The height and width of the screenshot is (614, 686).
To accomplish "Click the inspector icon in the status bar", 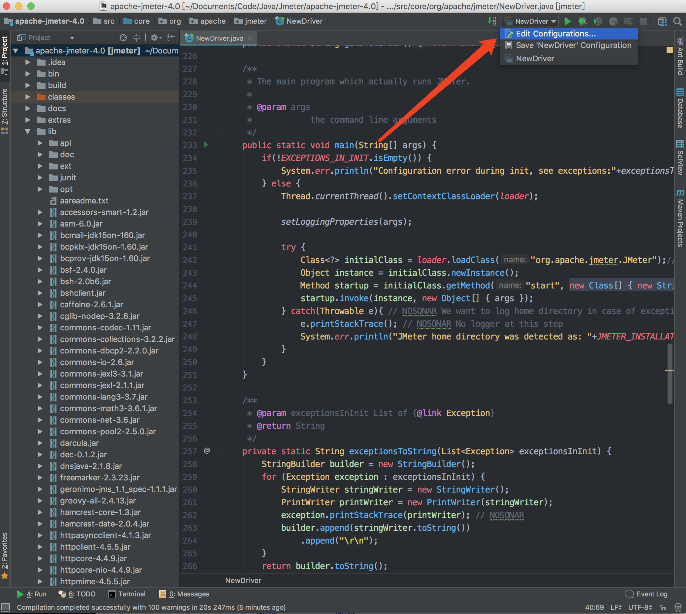I will (678, 607).
